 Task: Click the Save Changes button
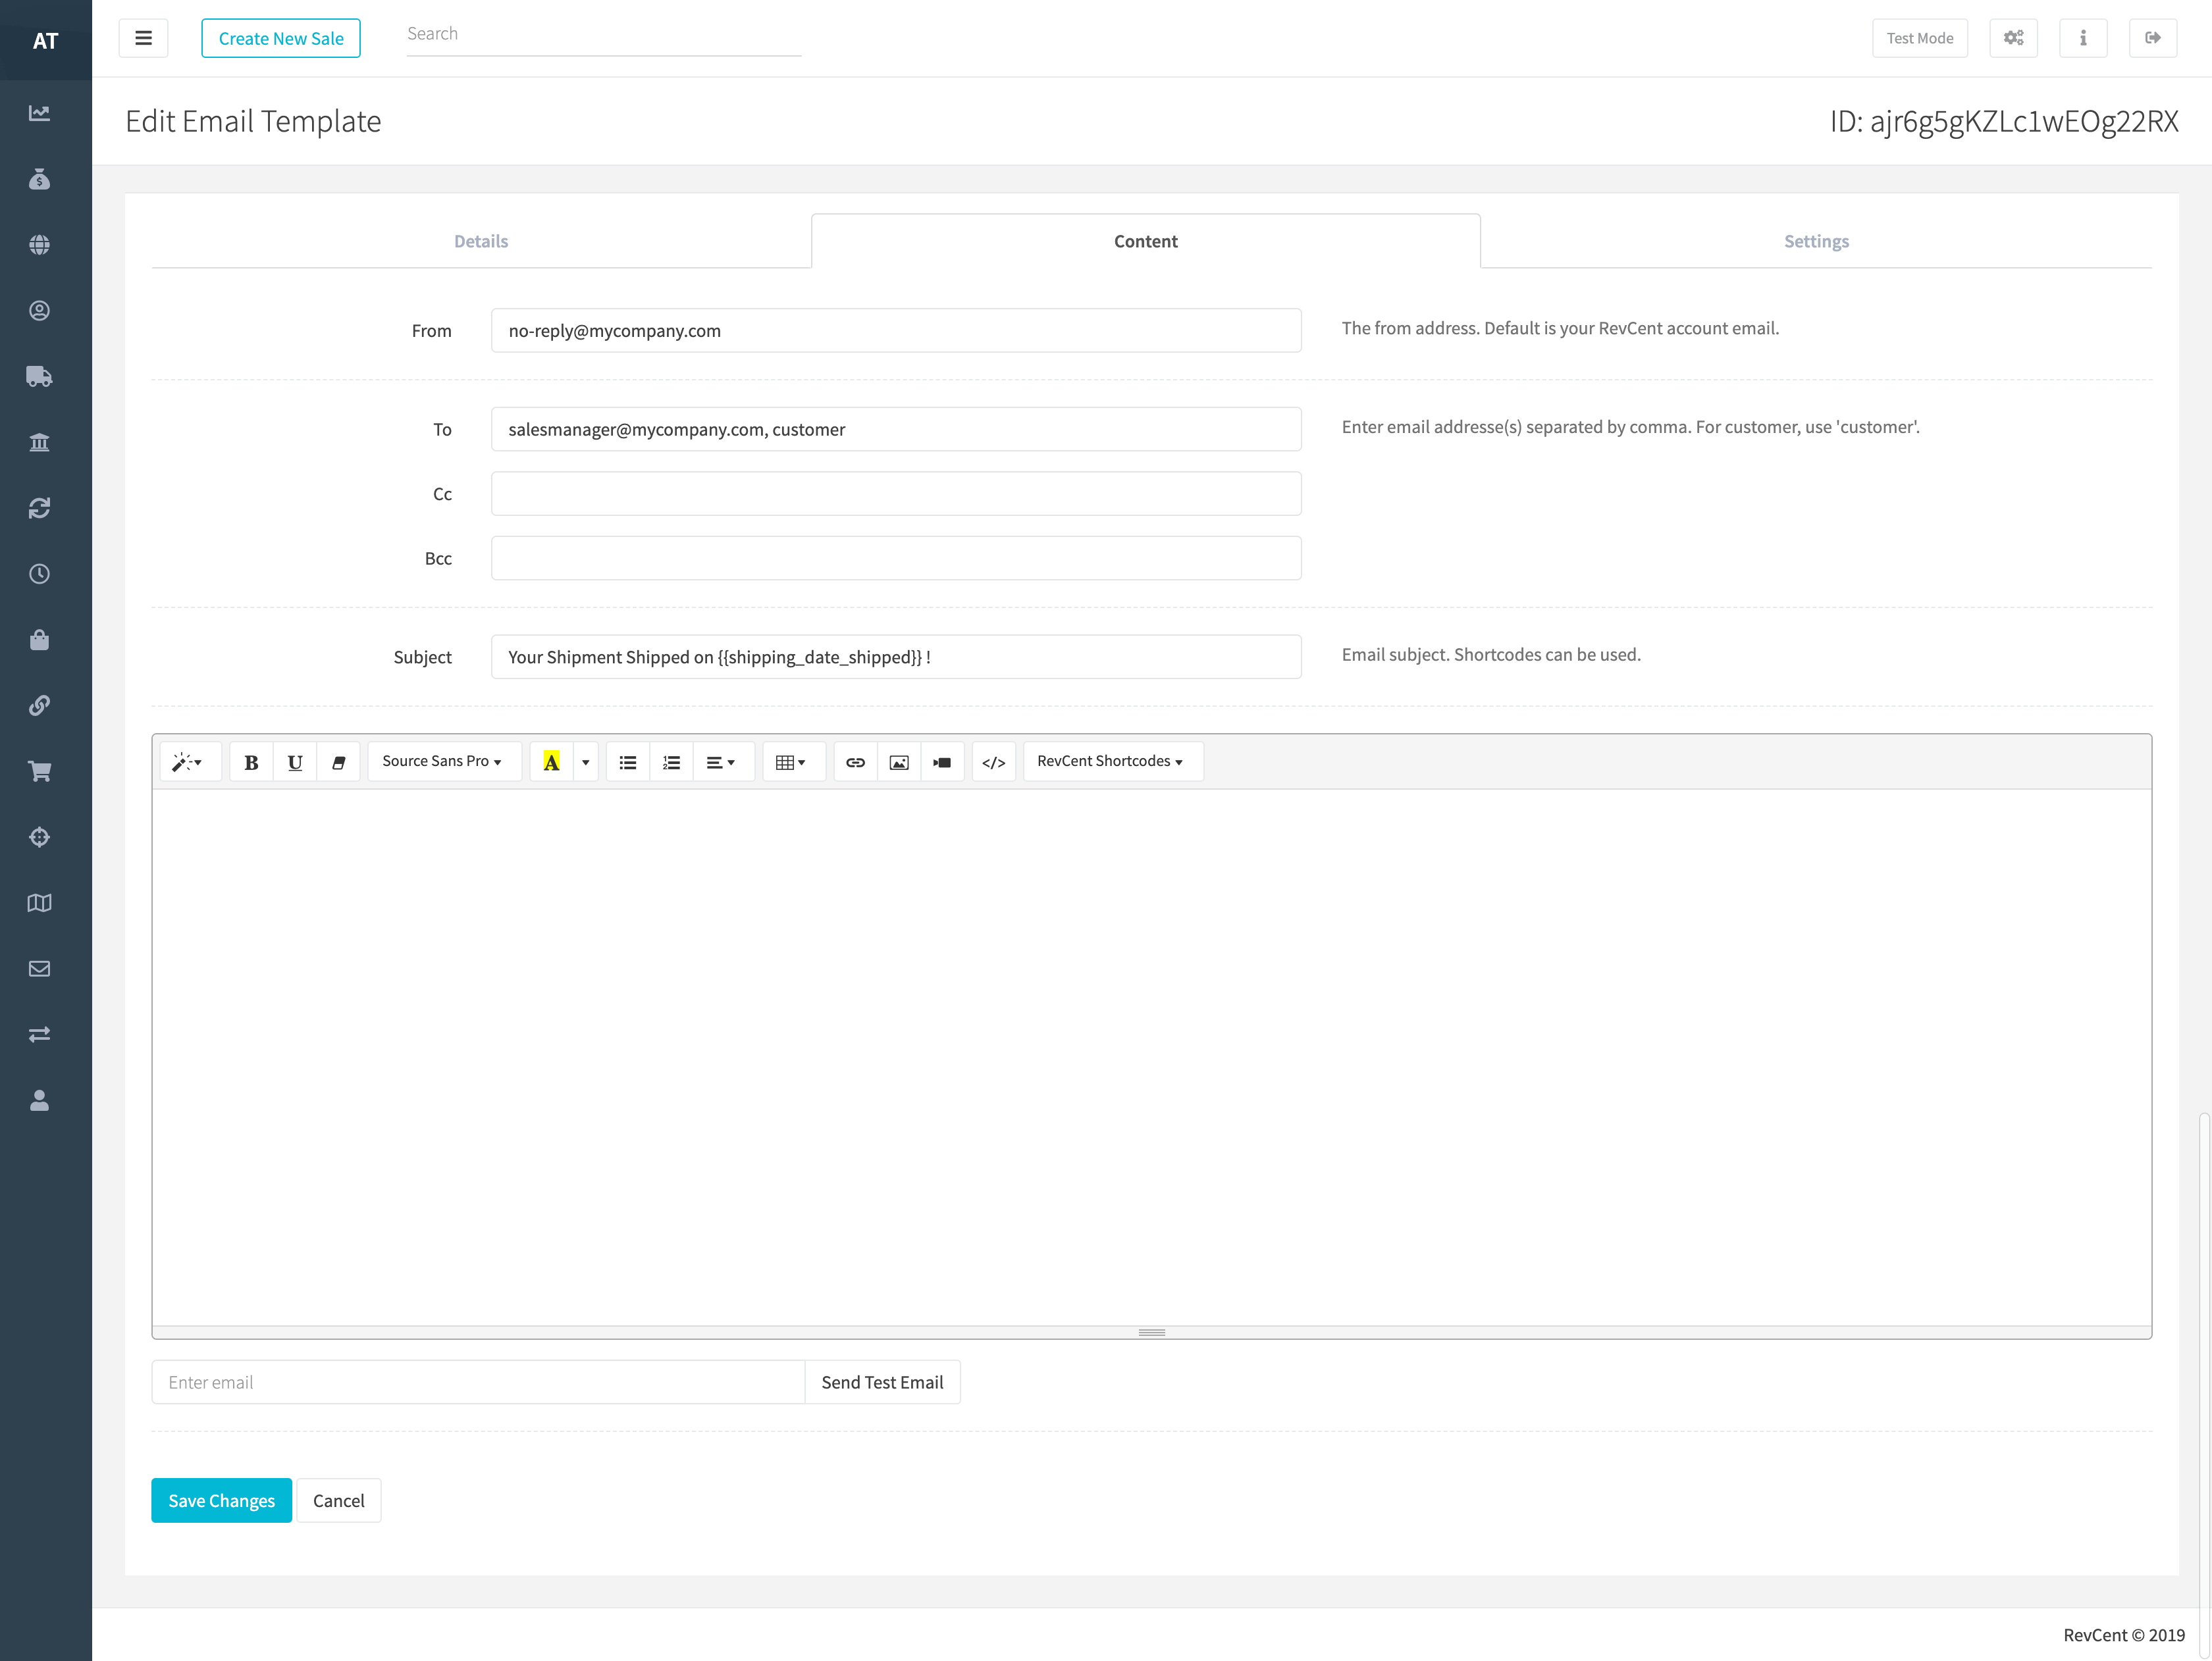point(221,1500)
